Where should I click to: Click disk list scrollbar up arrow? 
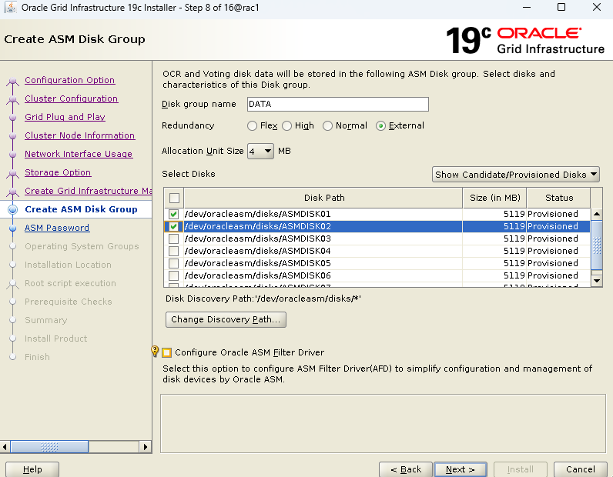pyautogui.click(x=597, y=215)
